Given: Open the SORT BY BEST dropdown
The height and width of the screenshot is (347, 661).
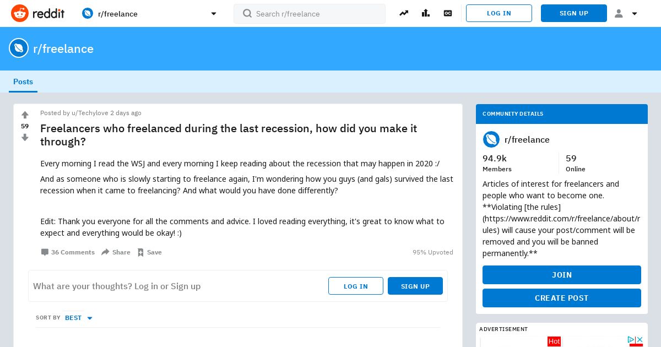Looking at the screenshot, I should pos(79,318).
